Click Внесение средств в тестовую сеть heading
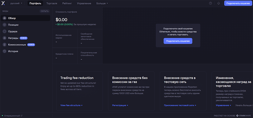This screenshot has width=253, height=118. click(x=180, y=80)
